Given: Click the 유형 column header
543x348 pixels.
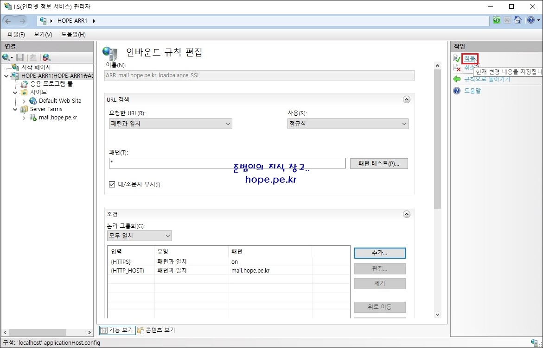Looking at the screenshot, I should (191, 252).
